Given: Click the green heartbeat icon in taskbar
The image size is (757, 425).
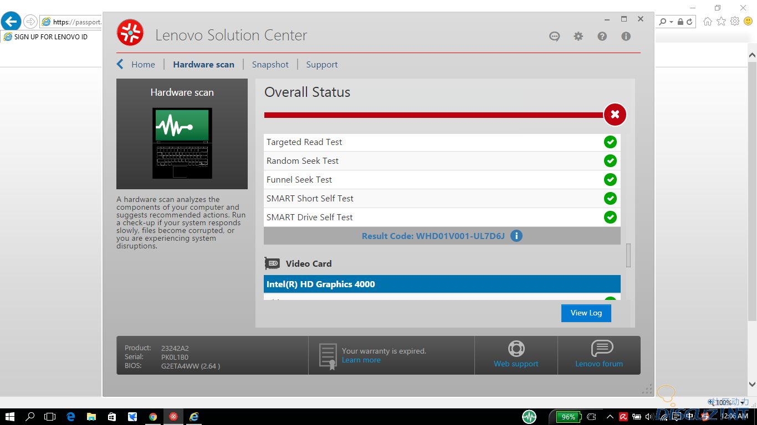Looking at the screenshot, I should click(529, 417).
